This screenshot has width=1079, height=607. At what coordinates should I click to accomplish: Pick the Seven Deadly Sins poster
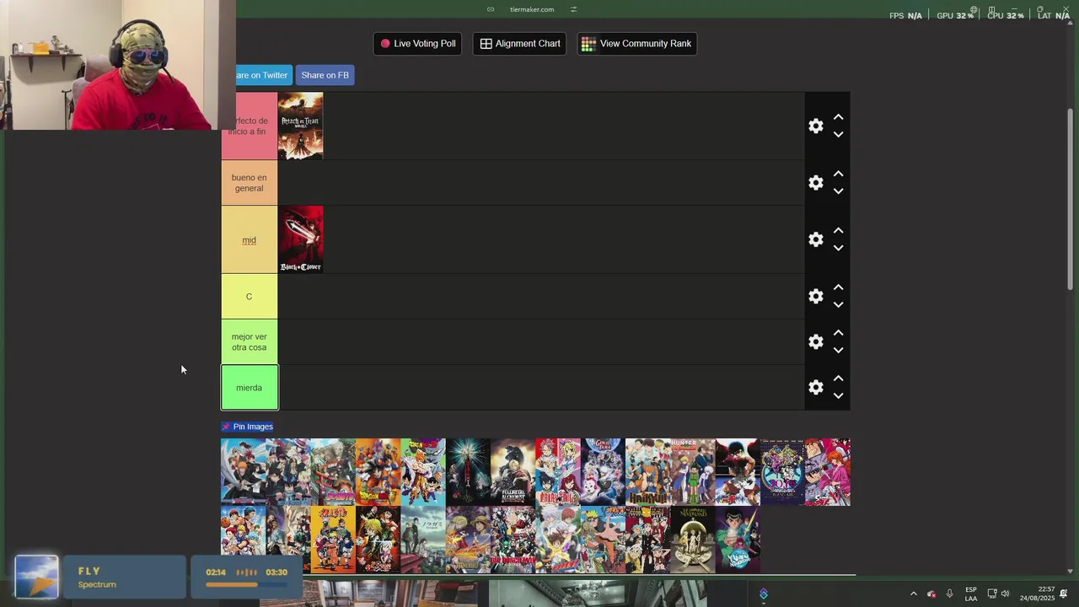378,540
